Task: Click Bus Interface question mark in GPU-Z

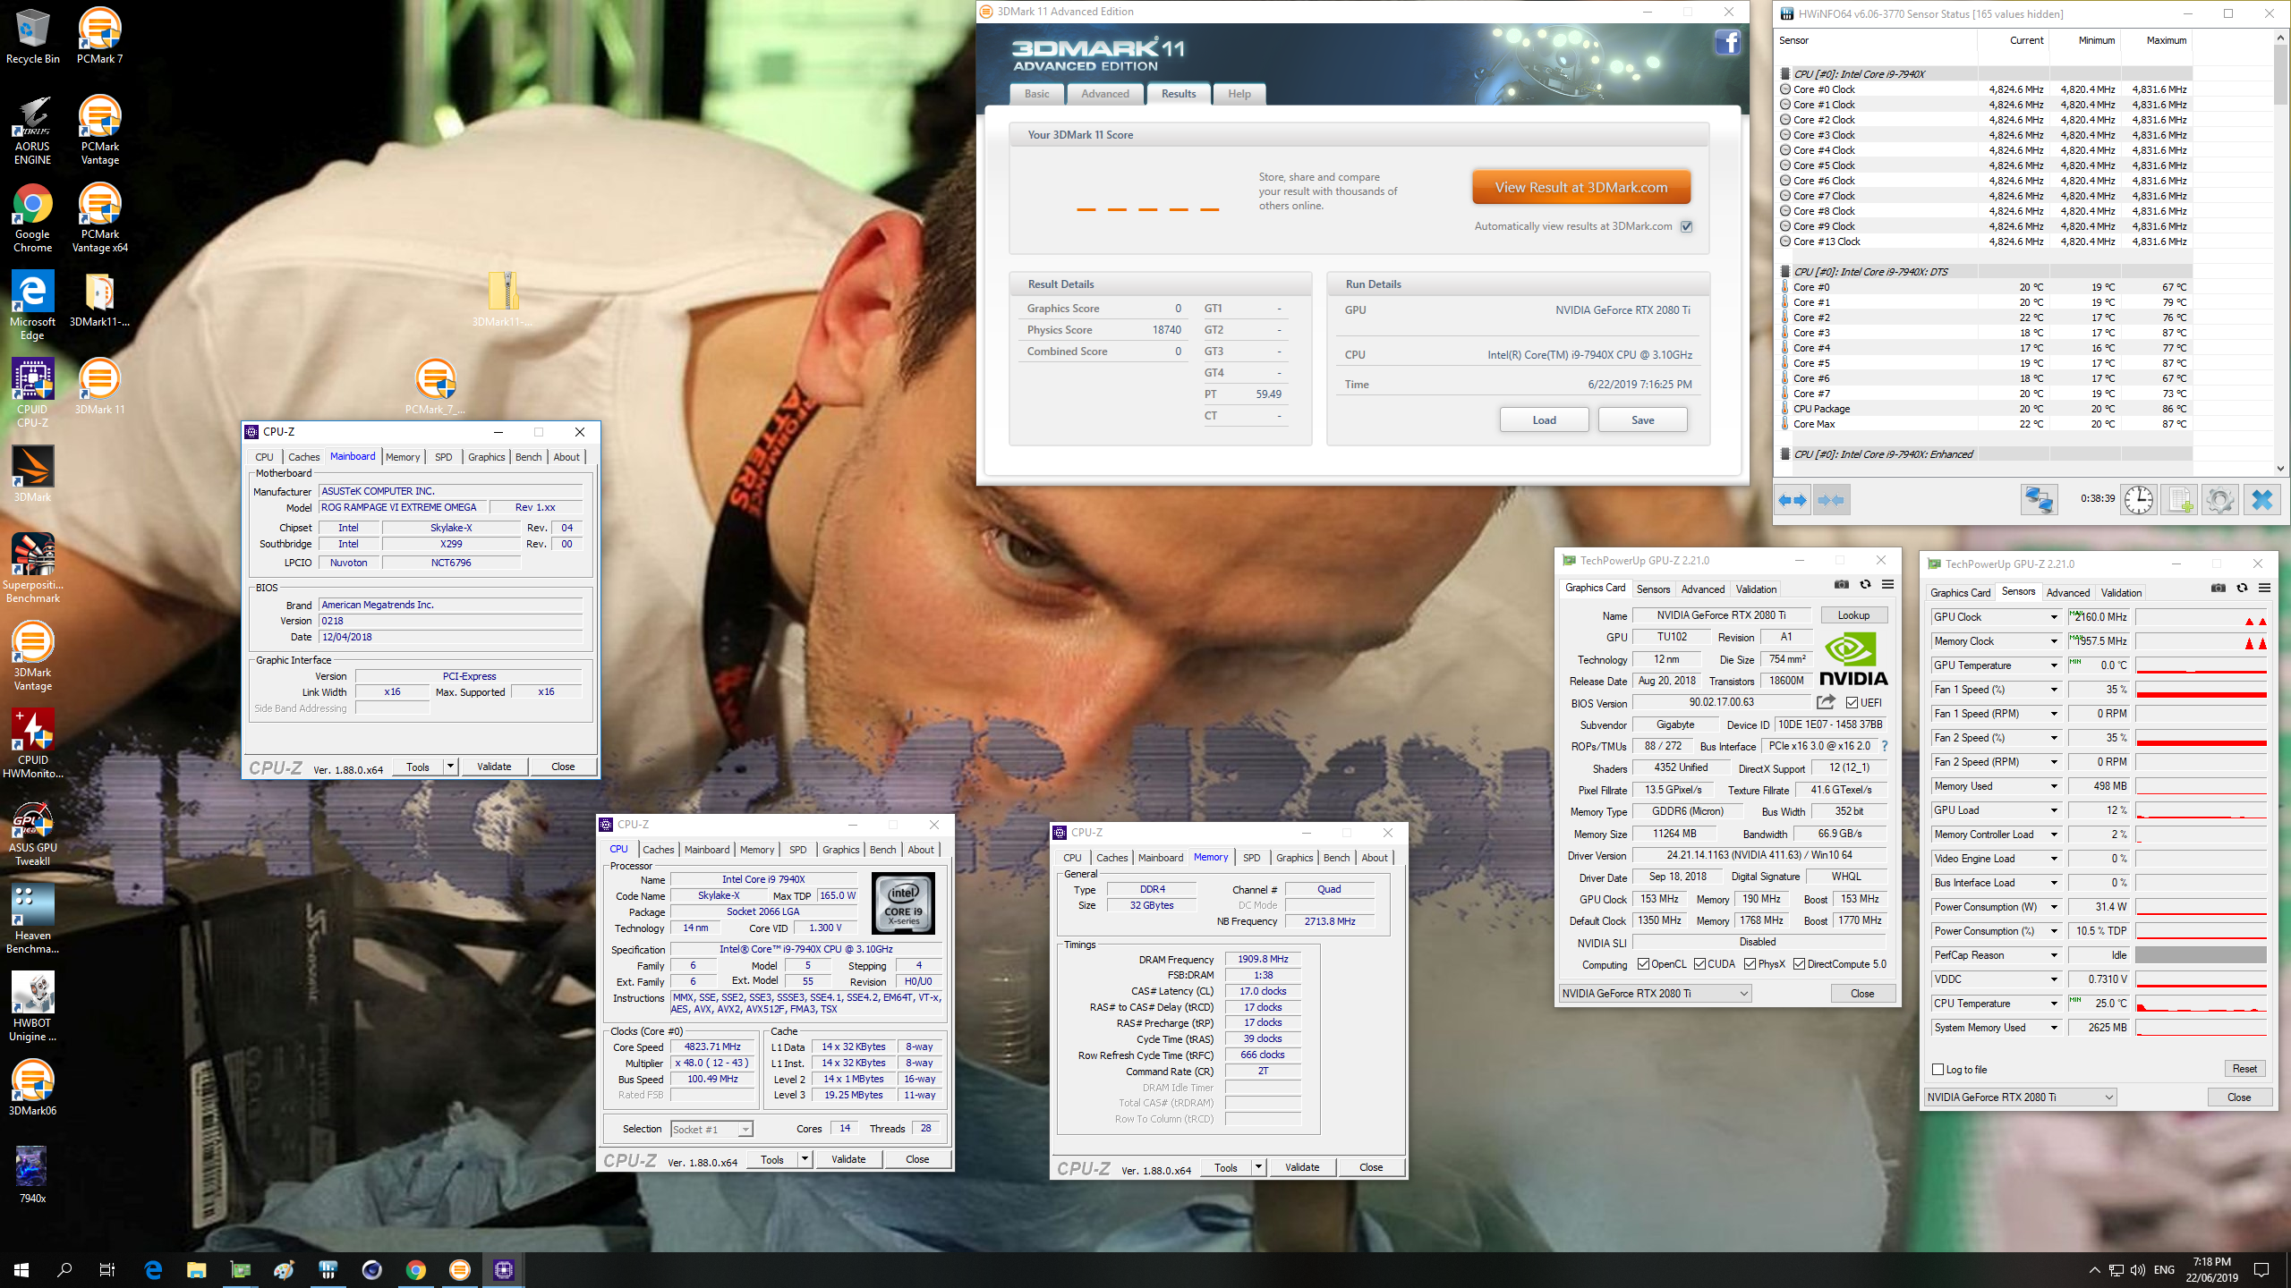Action: (x=1884, y=746)
